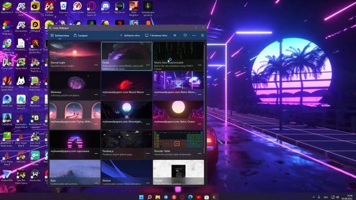Select the Retro-Ocean wallpaper thumbnail
The image size is (356, 200).
[x=178, y=115]
